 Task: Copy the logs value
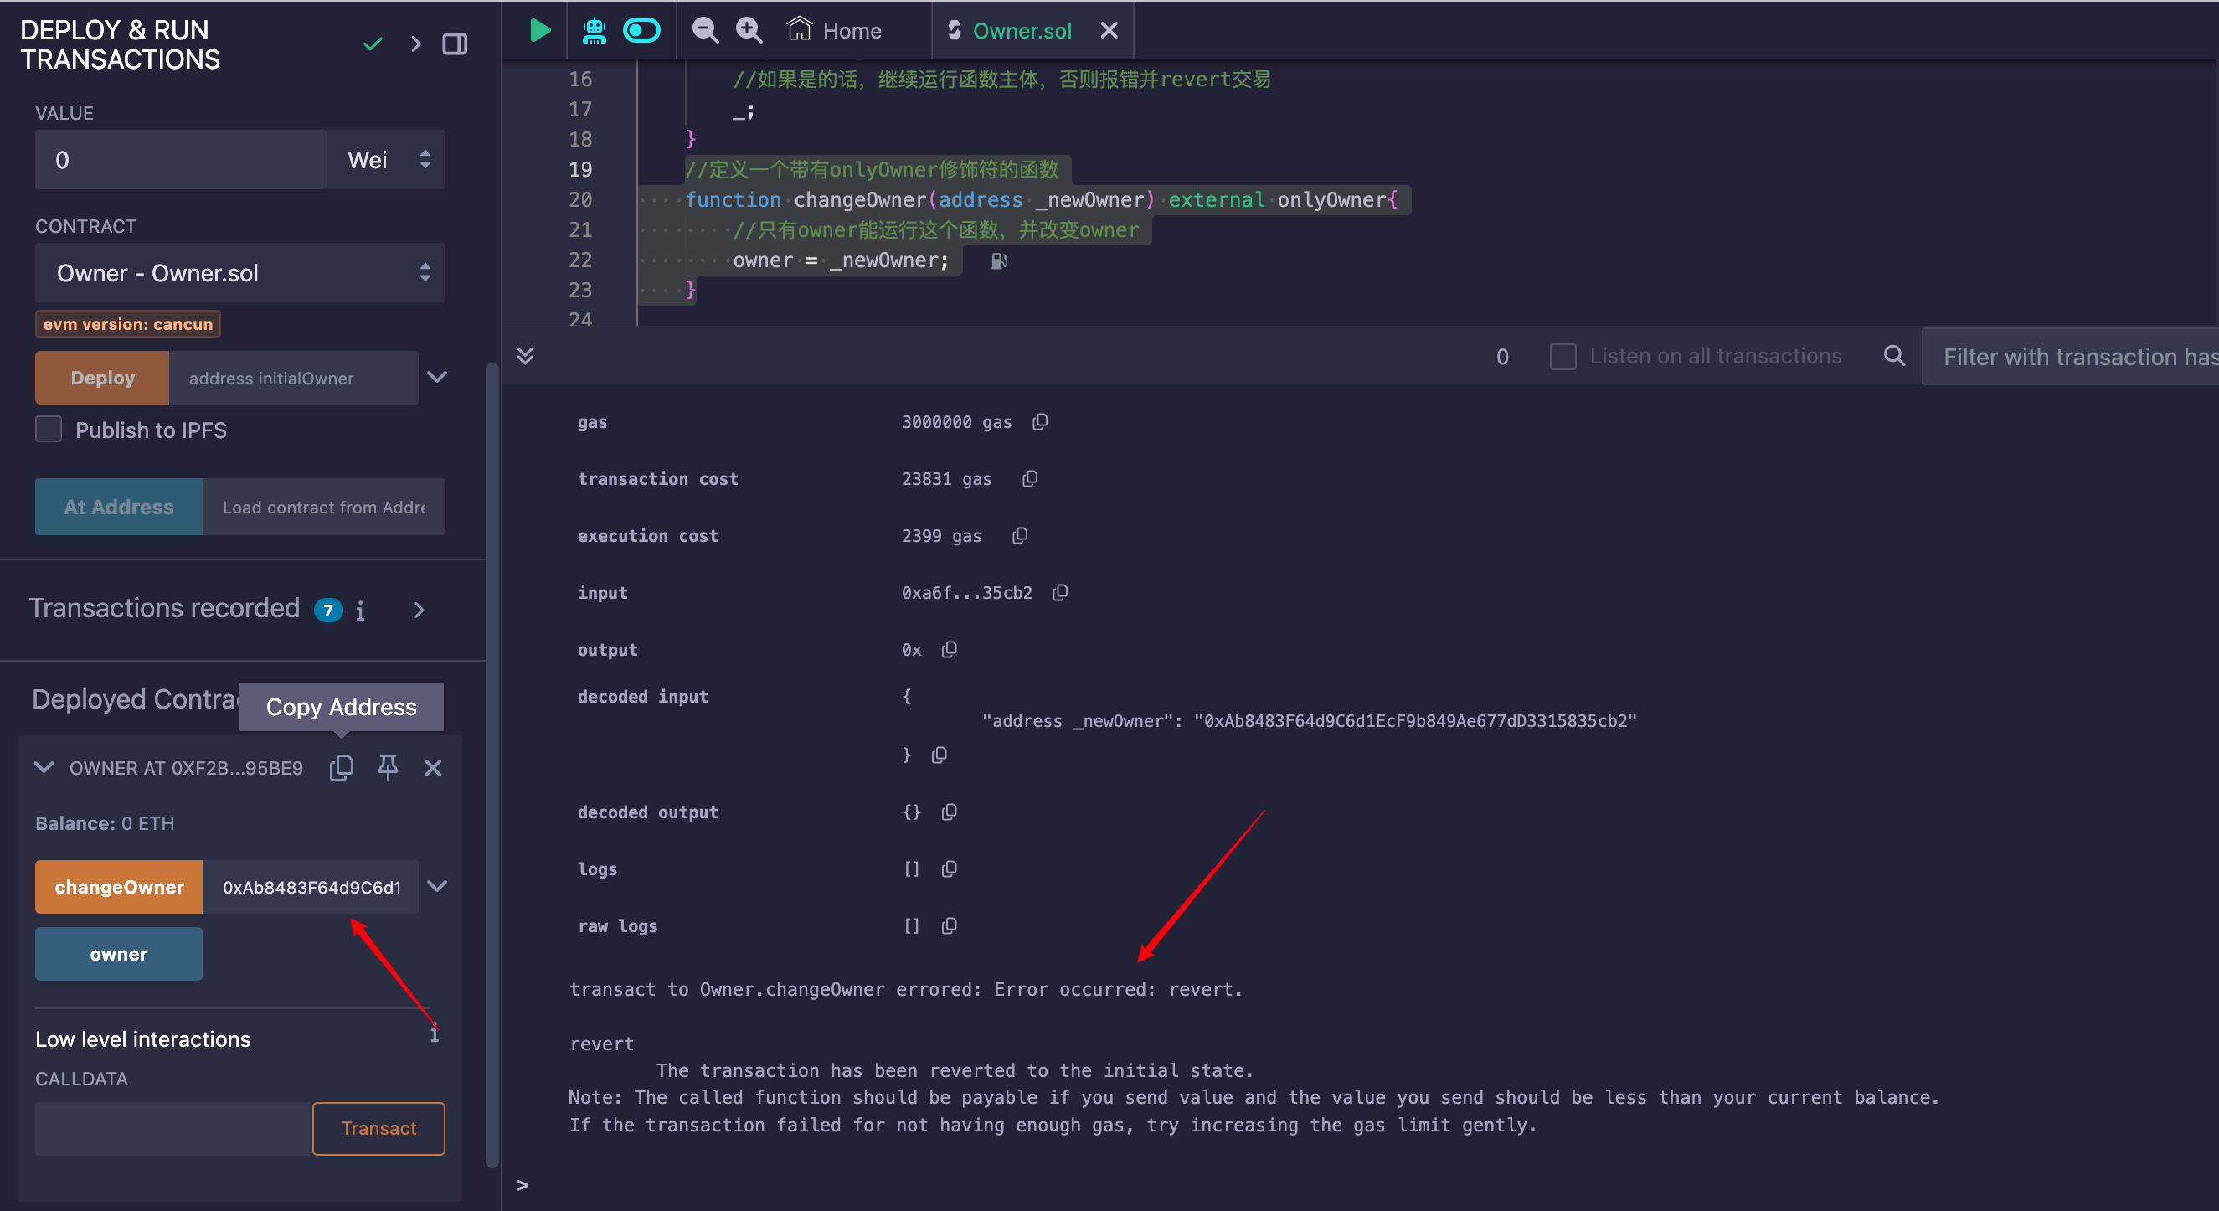click(x=950, y=869)
